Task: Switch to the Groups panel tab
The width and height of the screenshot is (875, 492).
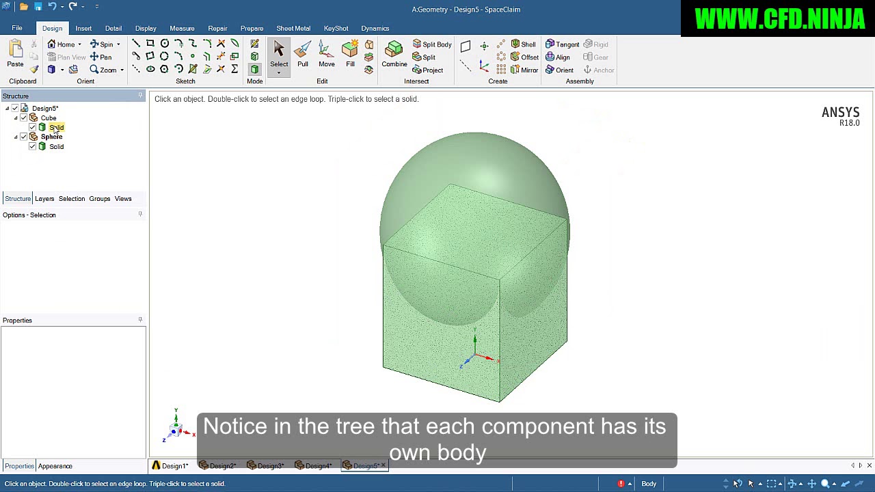Action: [x=99, y=199]
